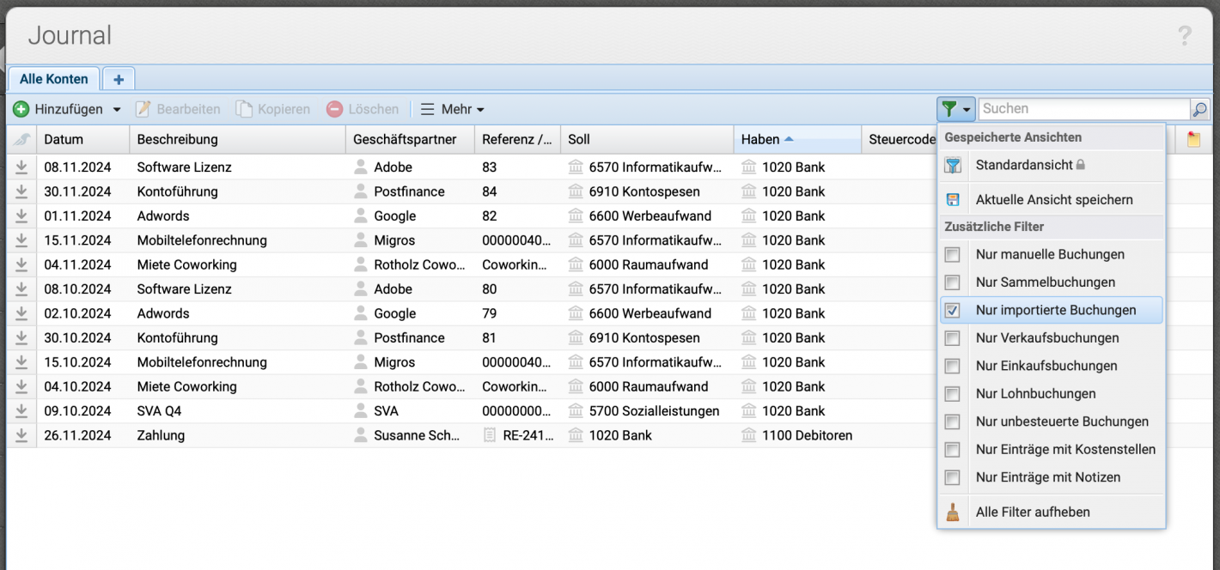
Task: Sort by the Beschreibung column header
Action: point(237,139)
